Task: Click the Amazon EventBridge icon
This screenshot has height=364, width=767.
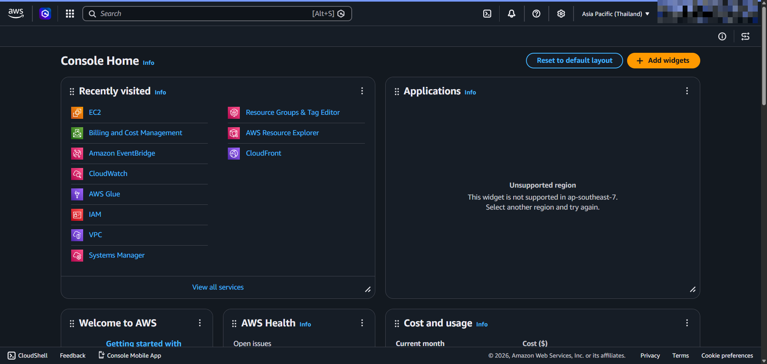Action: click(77, 154)
